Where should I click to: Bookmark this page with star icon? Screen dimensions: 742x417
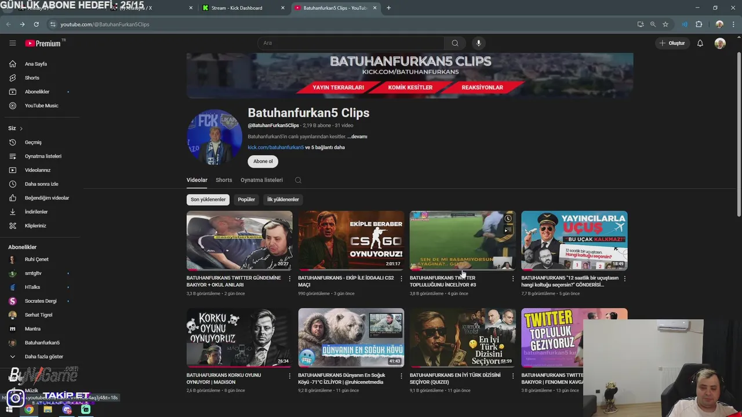(x=665, y=24)
